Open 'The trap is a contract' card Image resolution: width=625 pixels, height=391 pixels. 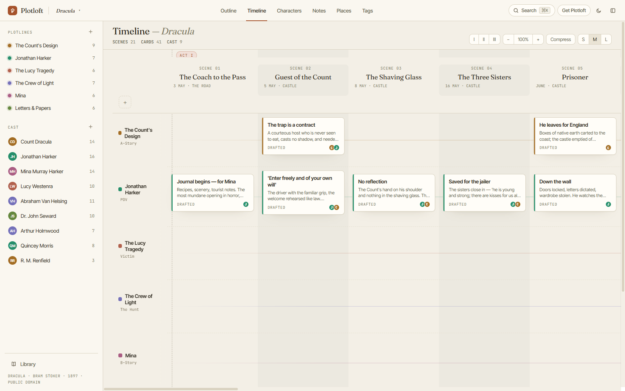click(303, 136)
